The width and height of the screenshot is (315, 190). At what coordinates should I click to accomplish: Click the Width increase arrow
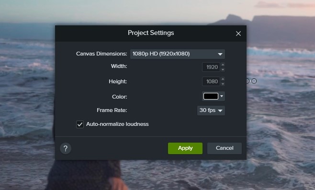[223, 65]
